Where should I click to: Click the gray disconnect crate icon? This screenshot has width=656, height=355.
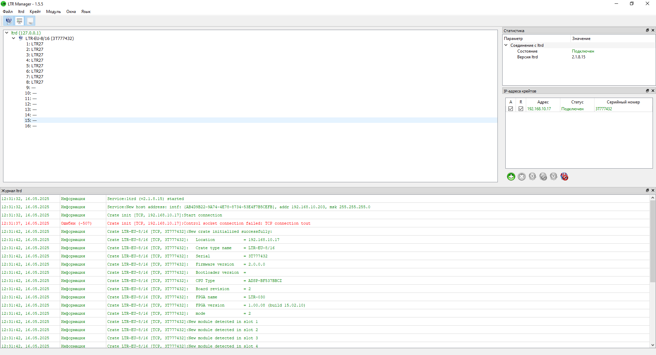[543, 176]
